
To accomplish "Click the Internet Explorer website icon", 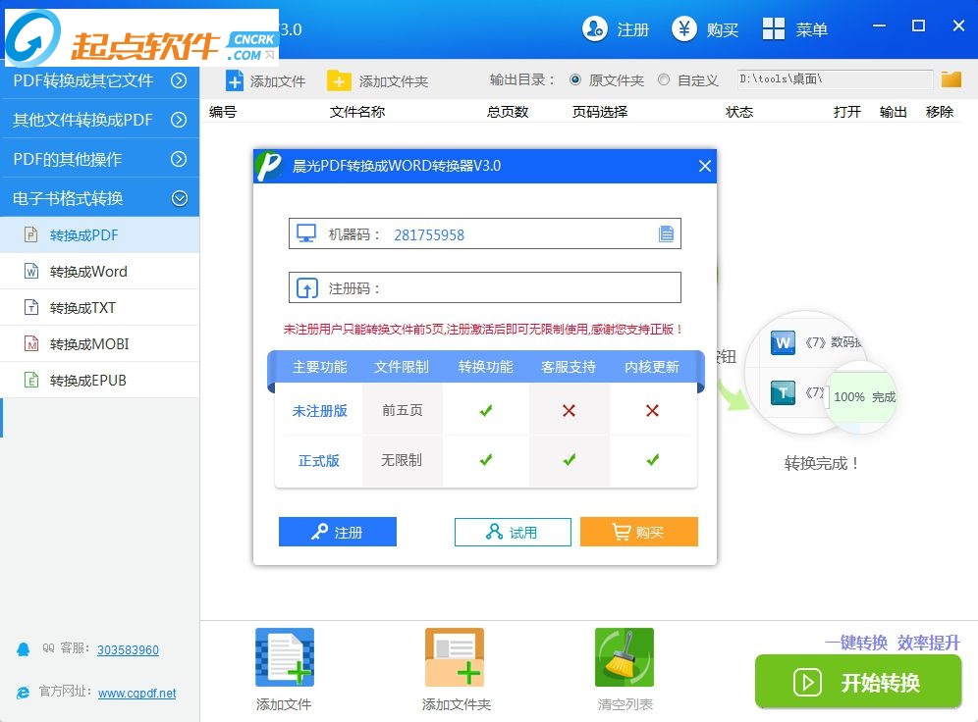I will 24,693.
